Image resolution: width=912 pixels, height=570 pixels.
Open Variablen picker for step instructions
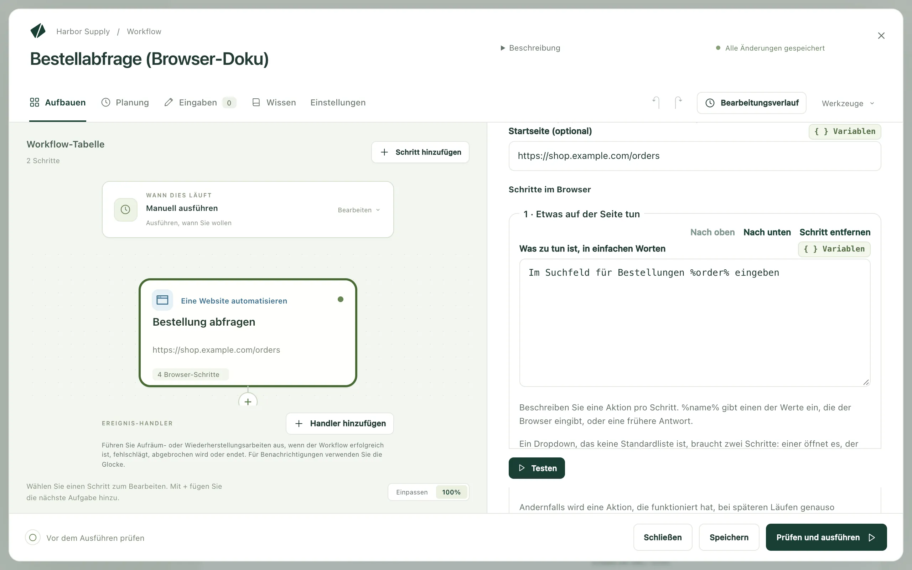(x=834, y=249)
